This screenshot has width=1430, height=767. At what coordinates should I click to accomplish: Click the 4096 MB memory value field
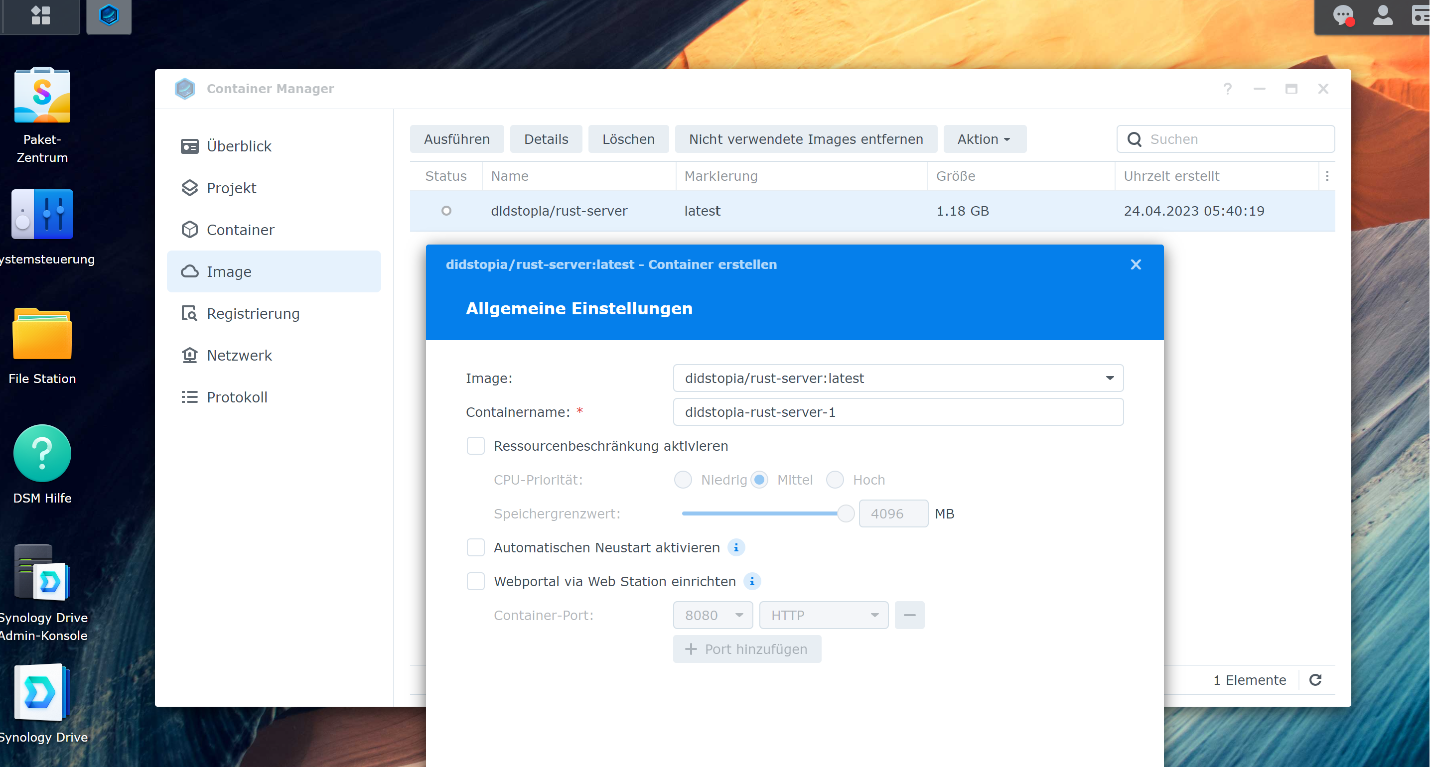(893, 514)
